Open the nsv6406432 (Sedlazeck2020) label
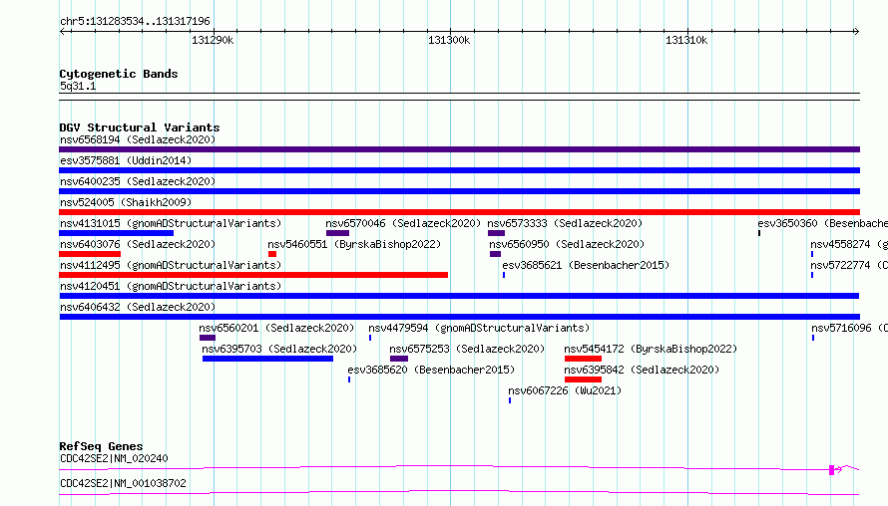Viewport: 888px width, 506px height. click(138, 307)
